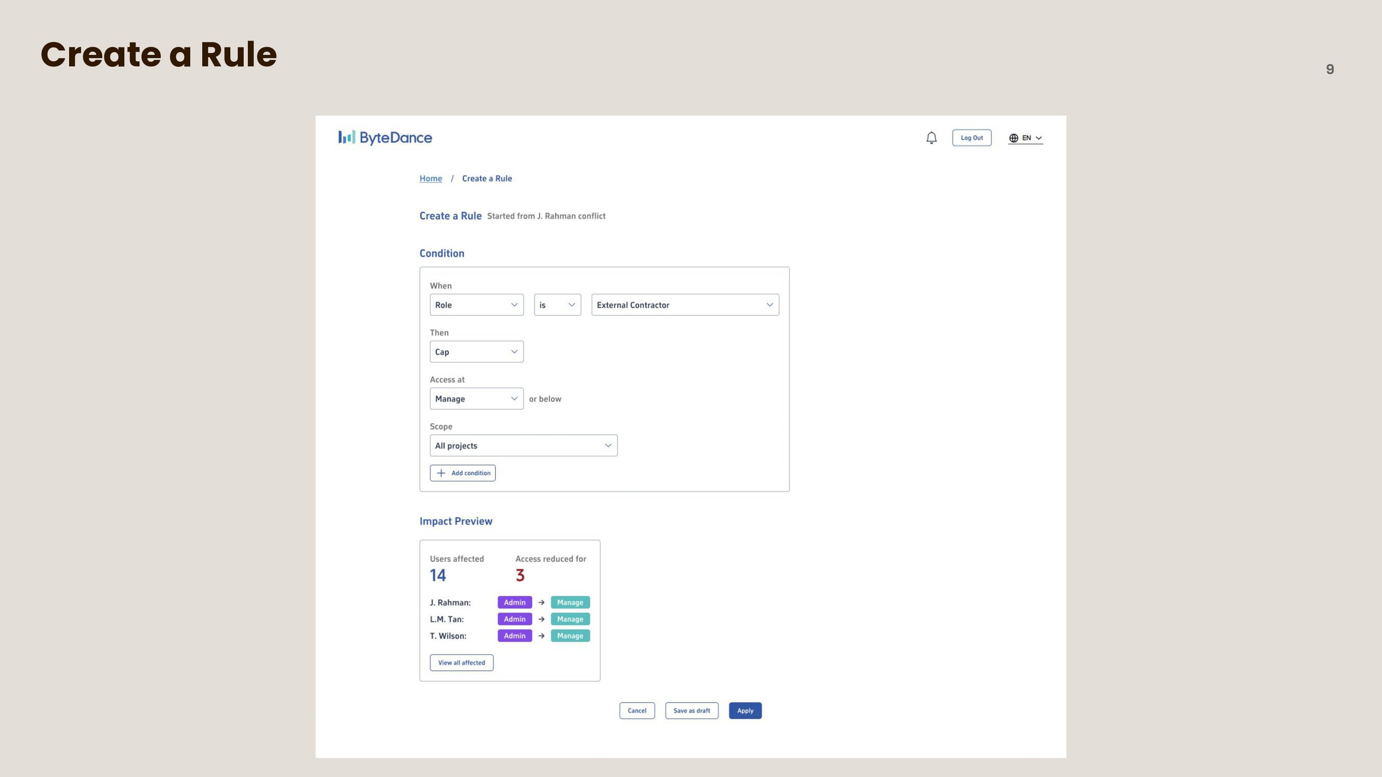Open the All projects scope dropdown
The image size is (1382, 777).
524,446
